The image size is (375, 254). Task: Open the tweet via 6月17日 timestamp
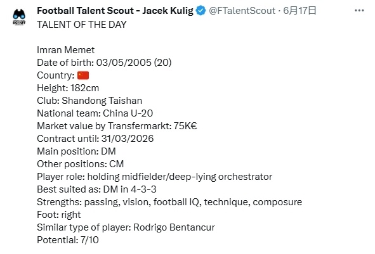point(299,11)
